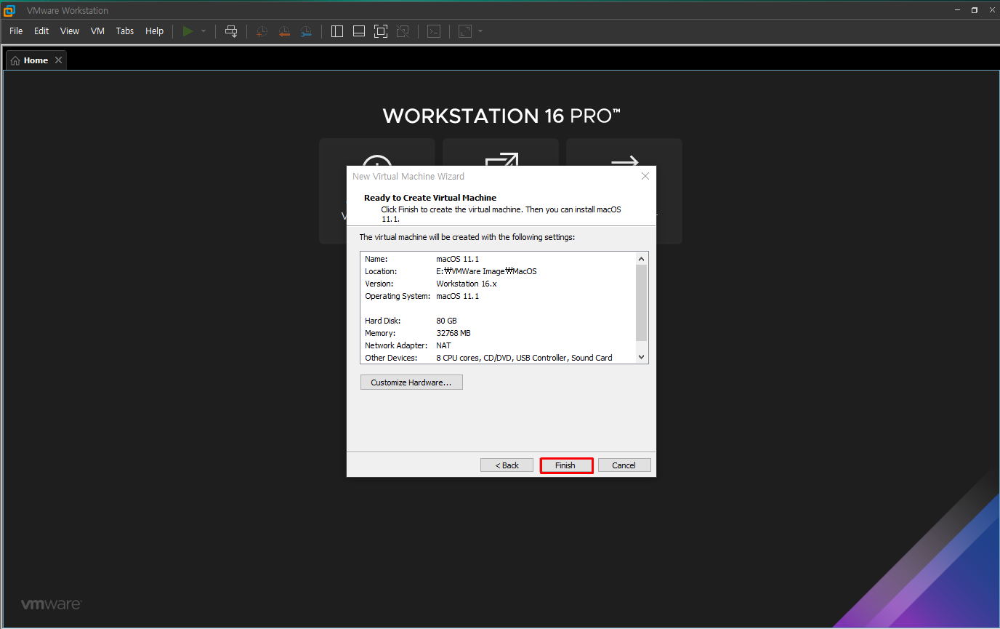Click the green Power On play icon
Image resolution: width=1000 pixels, height=629 pixels.
click(188, 31)
